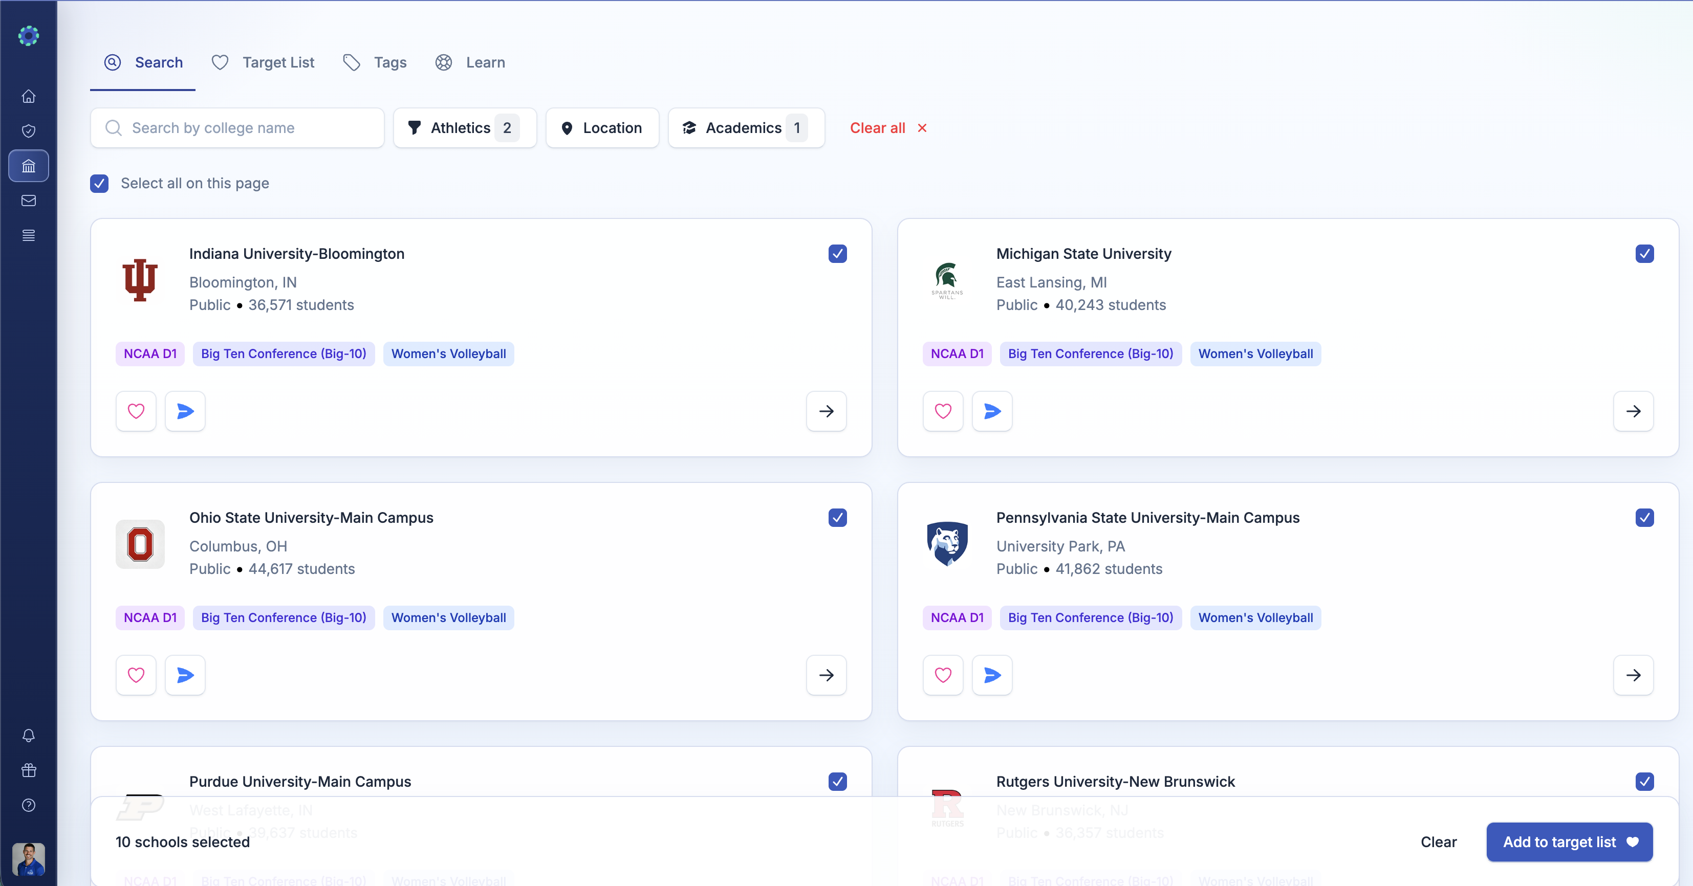The image size is (1693, 886).
Task: Open Pennsylvania State University details arrow
Action: point(1634,675)
